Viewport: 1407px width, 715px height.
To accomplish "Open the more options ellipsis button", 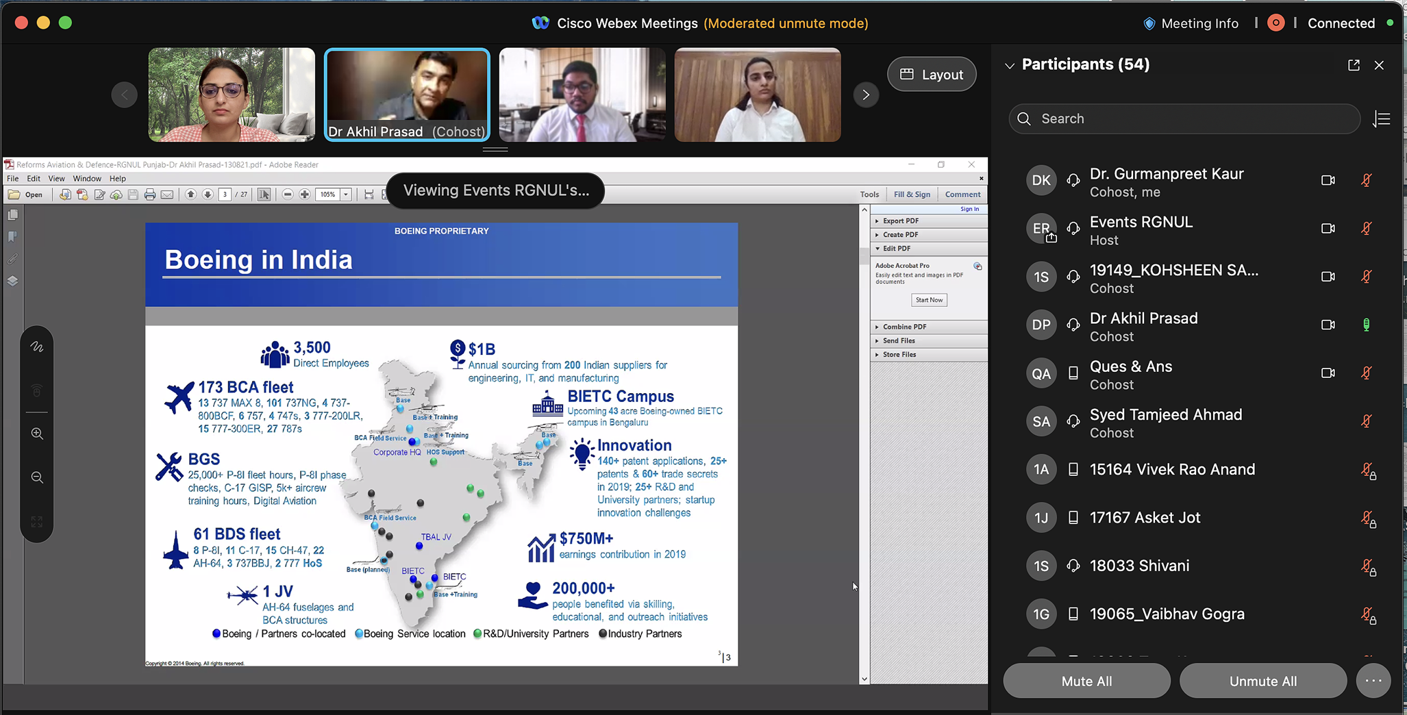I will point(1373,681).
